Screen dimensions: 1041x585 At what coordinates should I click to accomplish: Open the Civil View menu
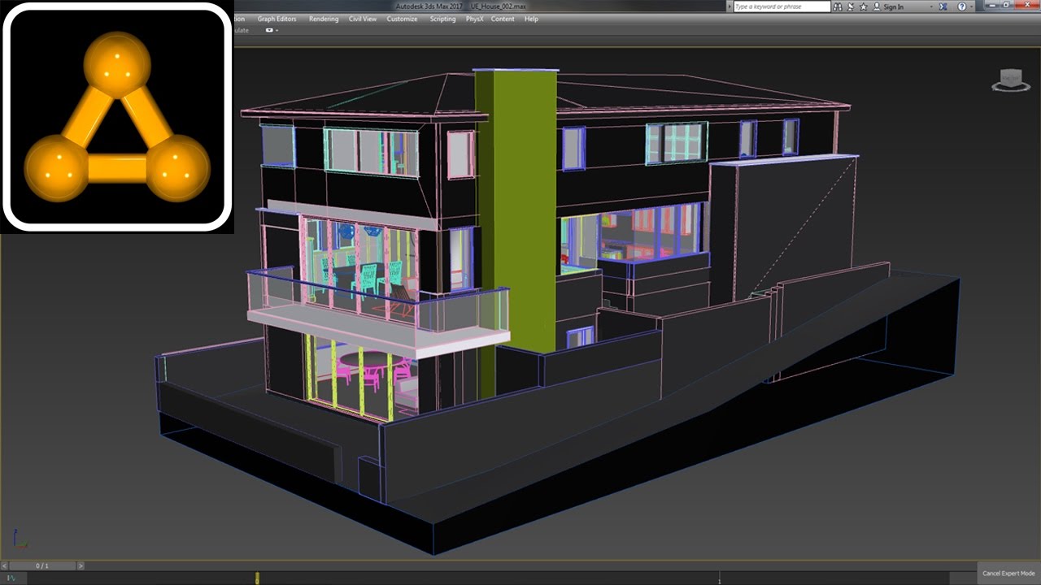363,19
